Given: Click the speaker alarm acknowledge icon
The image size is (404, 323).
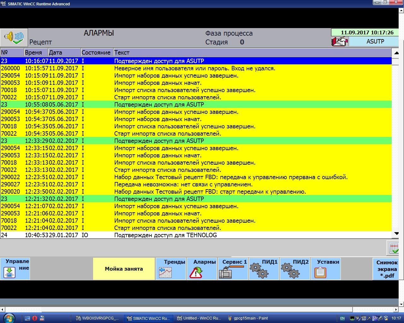Looking at the screenshot, I should [x=14, y=38].
